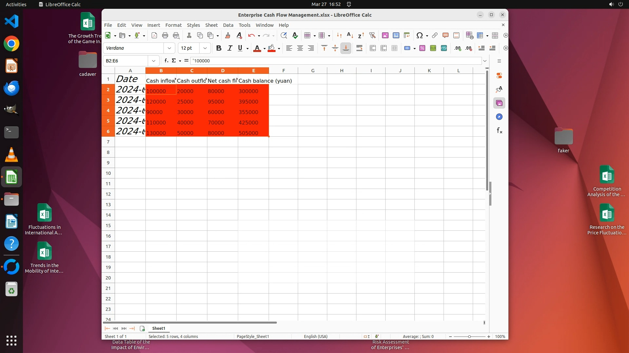Viewport: 629px width, 353px height.
Task: Toggle Bold formatting
Action: [x=219, y=48]
